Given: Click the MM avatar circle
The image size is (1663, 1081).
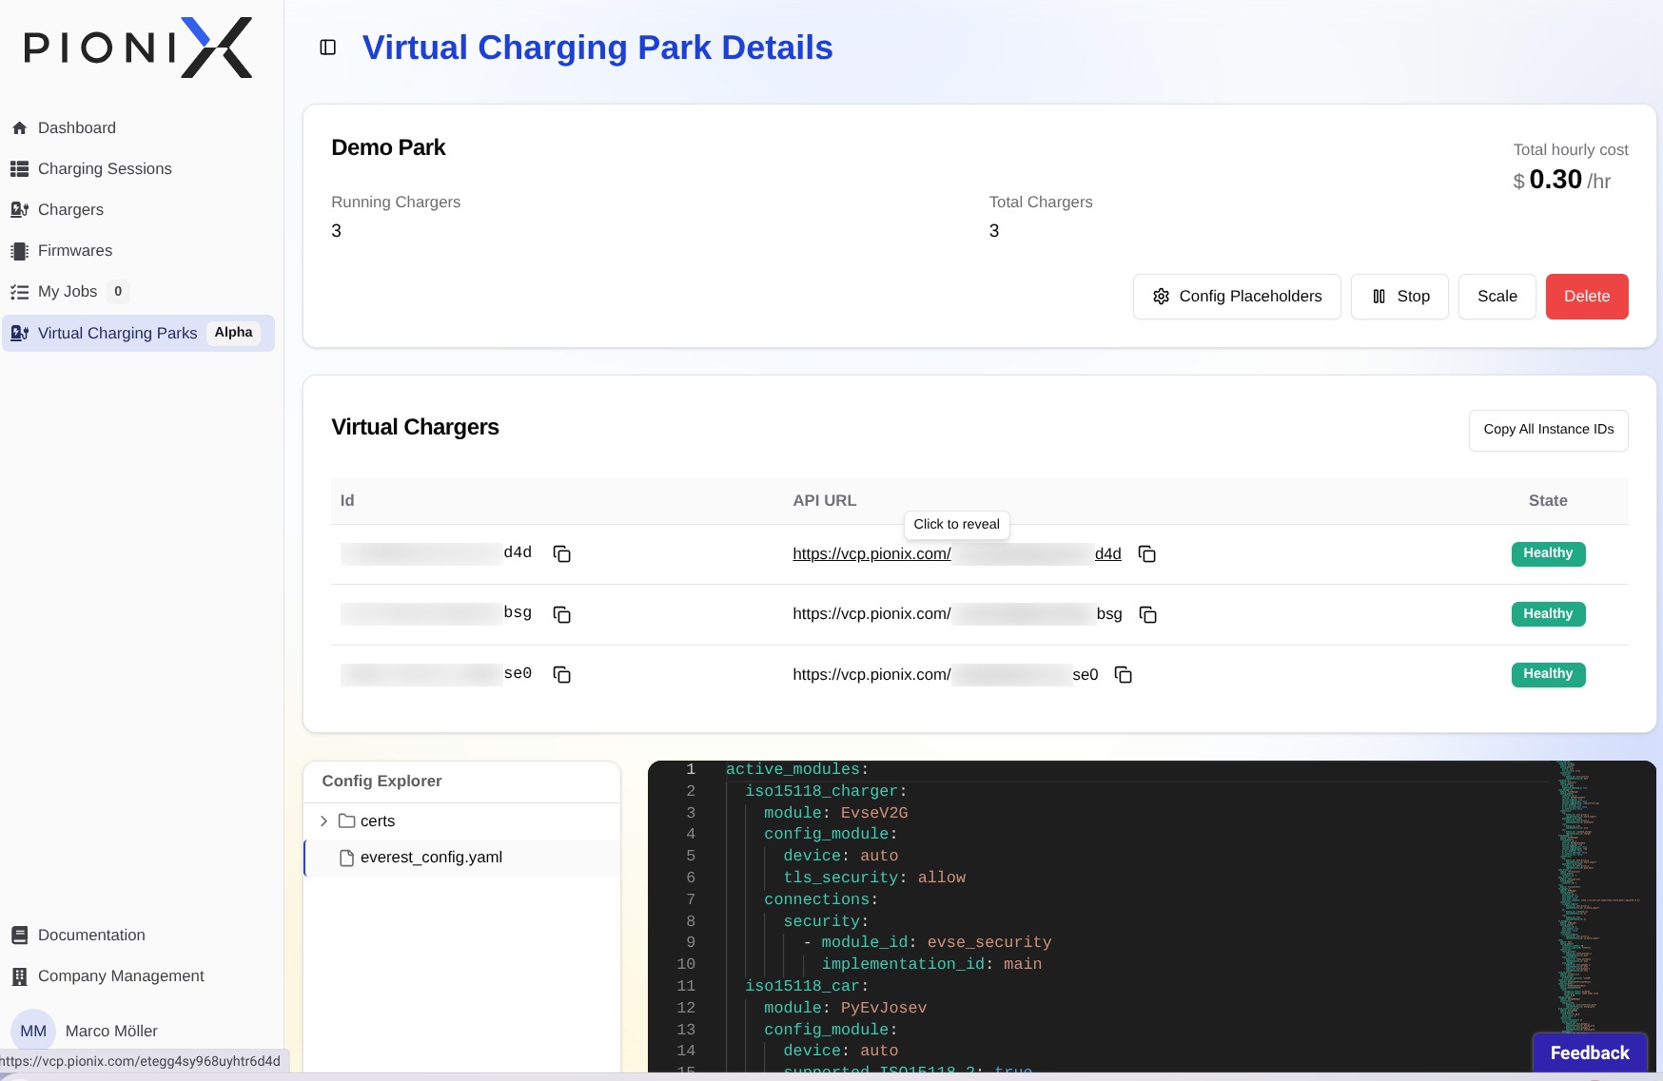Looking at the screenshot, I should (33, 1031).
